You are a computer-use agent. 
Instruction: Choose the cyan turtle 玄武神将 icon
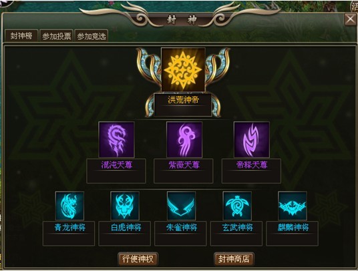point(237,206)
